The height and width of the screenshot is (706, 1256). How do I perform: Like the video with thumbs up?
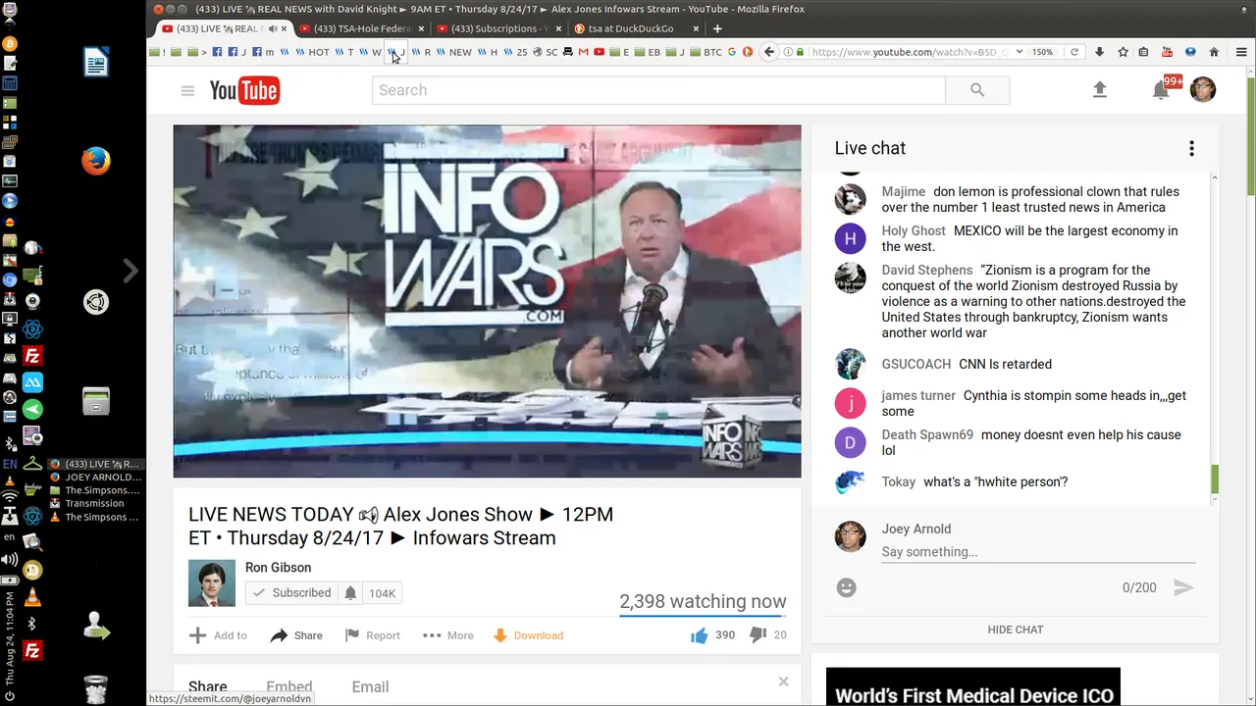[x=699, y=635]
